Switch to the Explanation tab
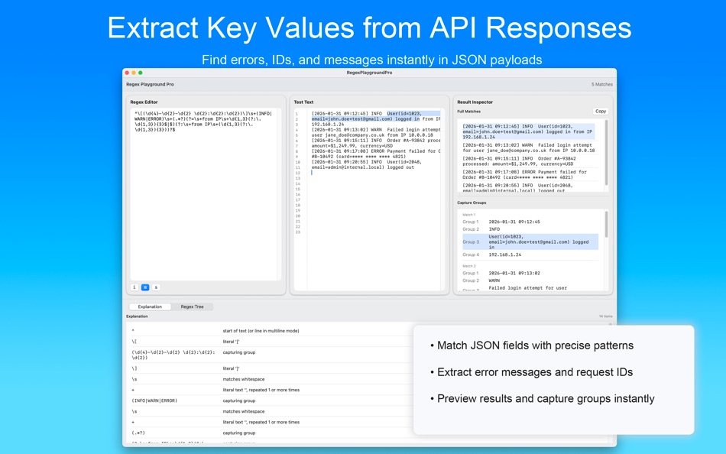The height and width of the screenshot is (454, 726). [x=150, y=306]
